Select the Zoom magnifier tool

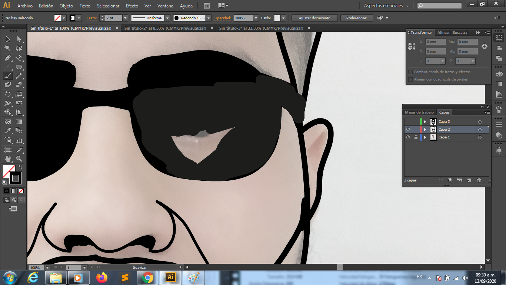pos(19,159)
